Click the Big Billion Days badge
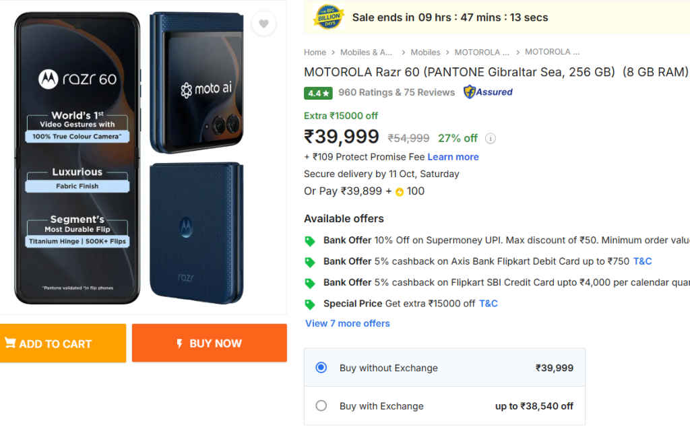Viewport: 690px width, 427px height. (328, 15)
